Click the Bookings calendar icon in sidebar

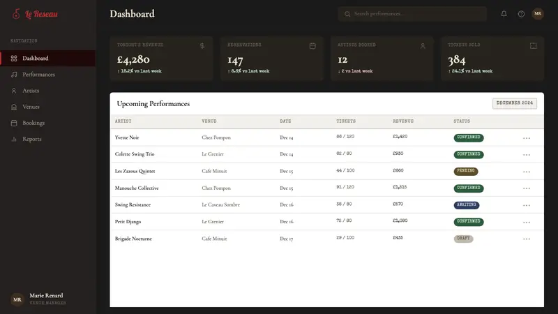pyautogui.click(x=14, y=123)
